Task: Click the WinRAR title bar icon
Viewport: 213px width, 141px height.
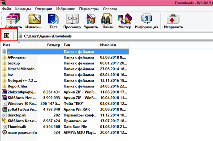Action: coord(3,3)
